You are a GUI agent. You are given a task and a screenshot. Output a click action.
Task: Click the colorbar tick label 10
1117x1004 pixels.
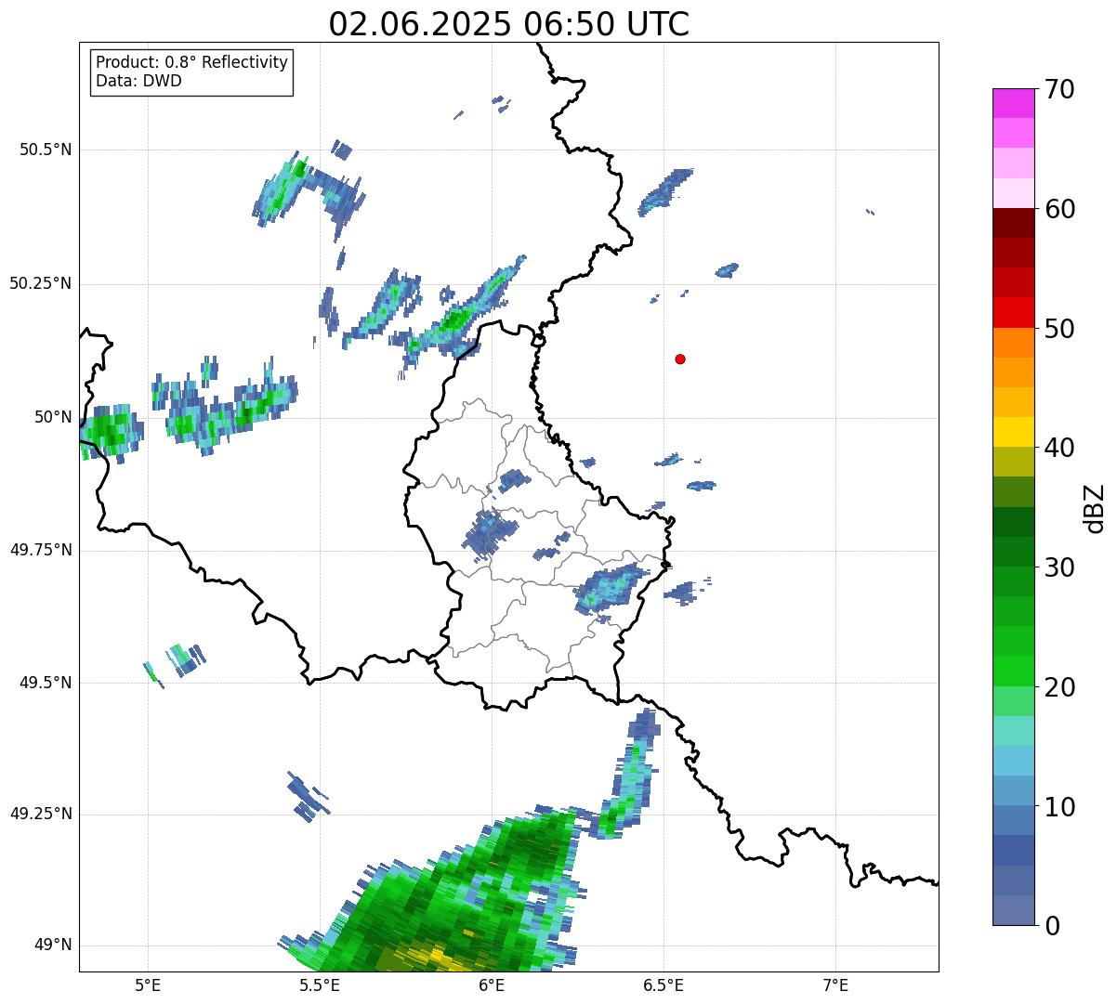(x=1059, y=806)
